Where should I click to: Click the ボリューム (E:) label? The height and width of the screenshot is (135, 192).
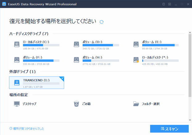152,42
